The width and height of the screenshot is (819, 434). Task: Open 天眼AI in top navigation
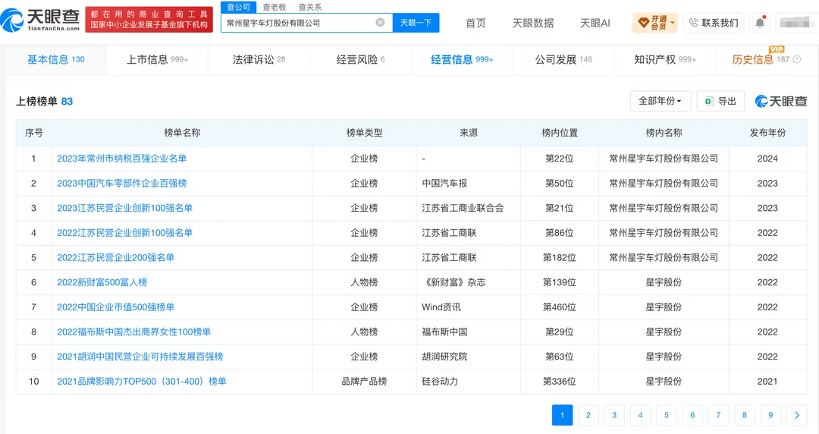pyautogui.click(x=595, y=23)
